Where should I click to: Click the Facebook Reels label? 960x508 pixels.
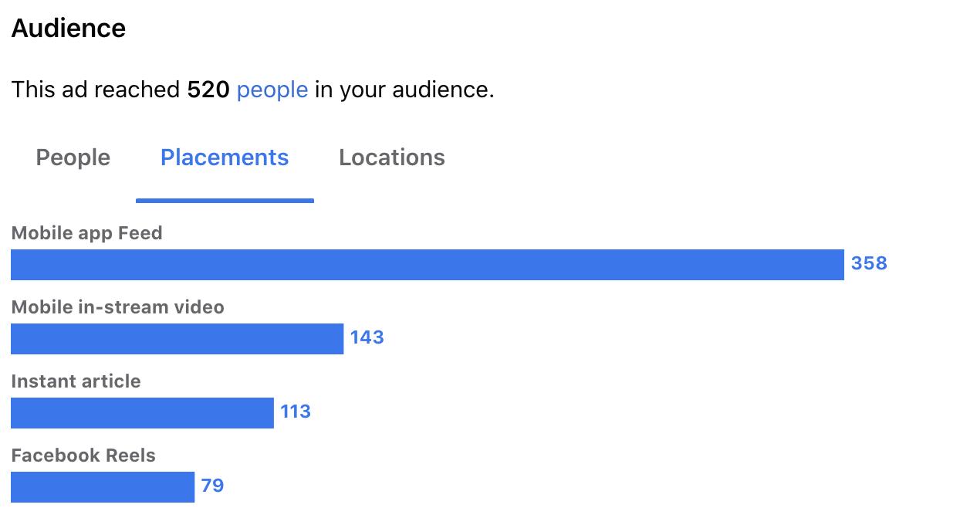83,456
